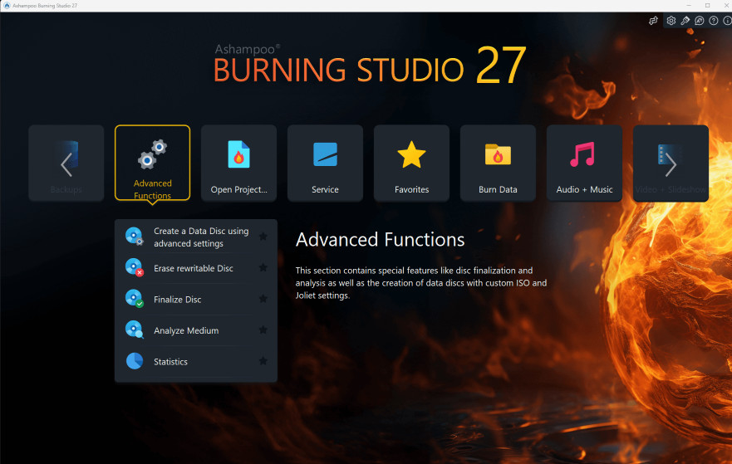Viewport: 732px width, 464px height.
Task: Select the Service tile
Action: 325,163
